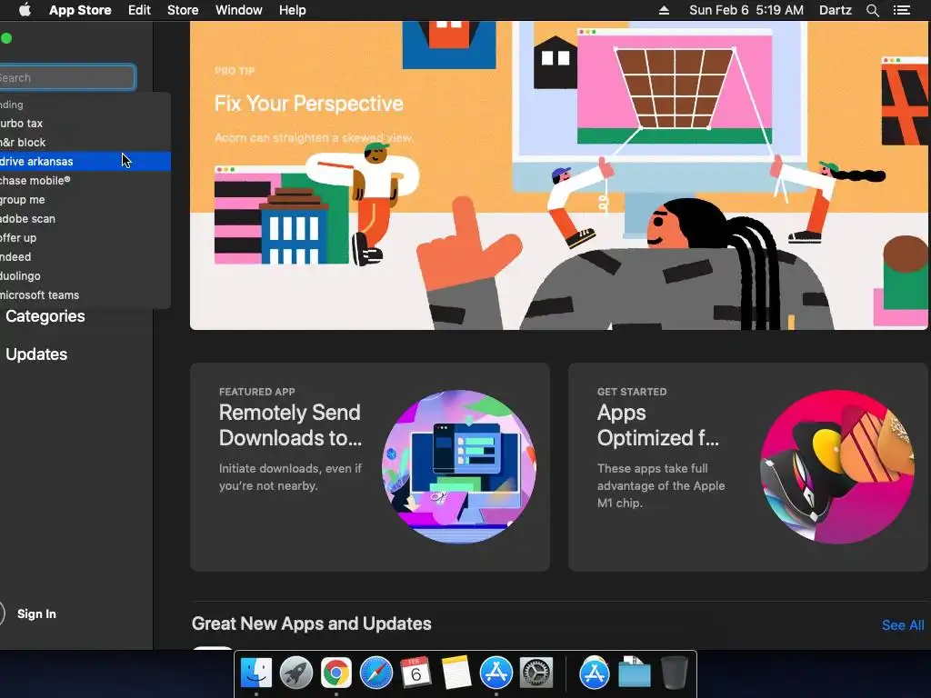931x698 pixels.
Task: Open the Apps Optimized get started card
Action: click(748, 467)
